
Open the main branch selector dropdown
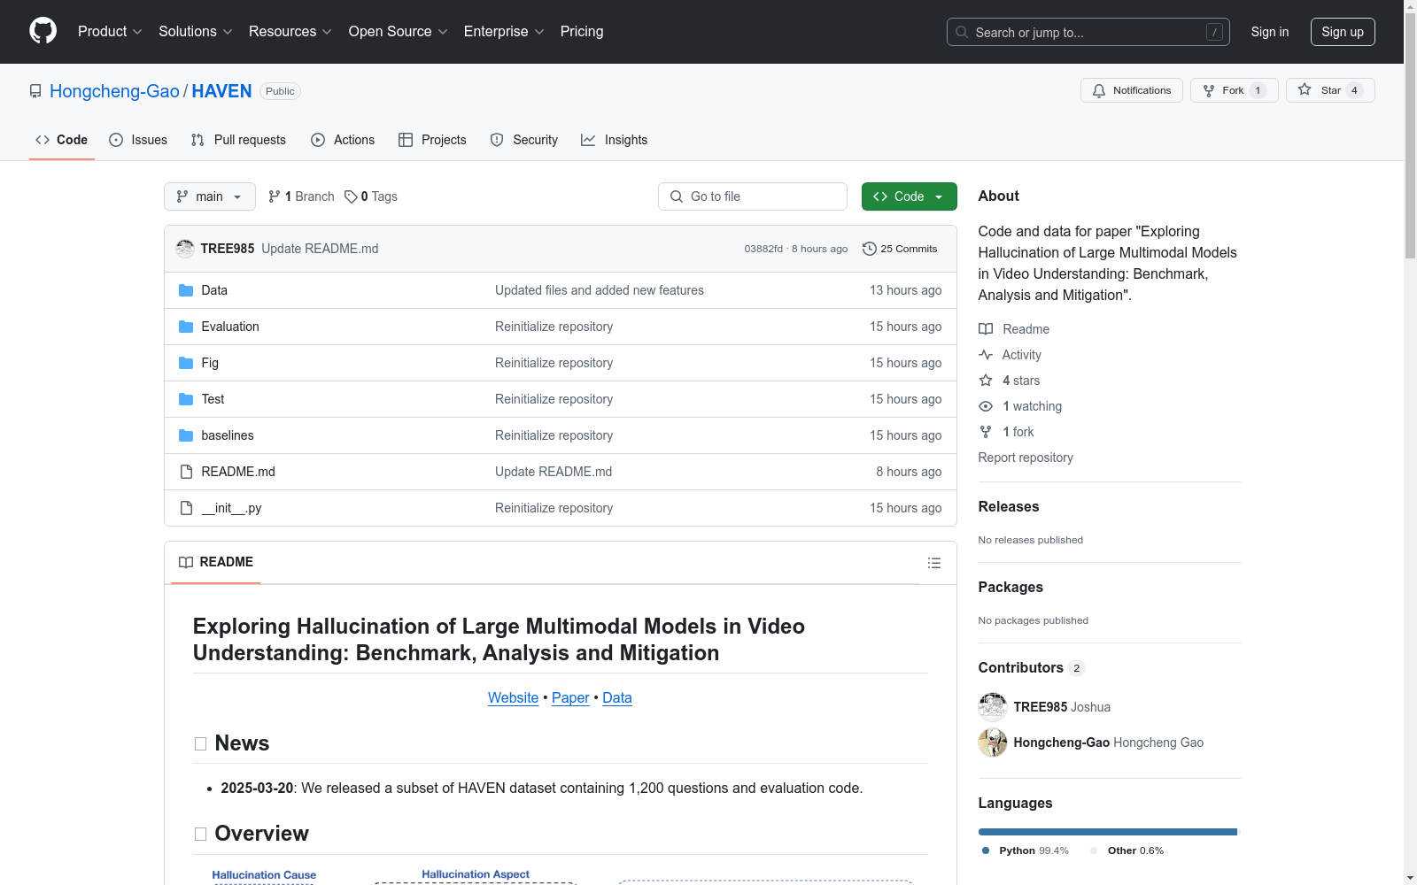point(210,196)
